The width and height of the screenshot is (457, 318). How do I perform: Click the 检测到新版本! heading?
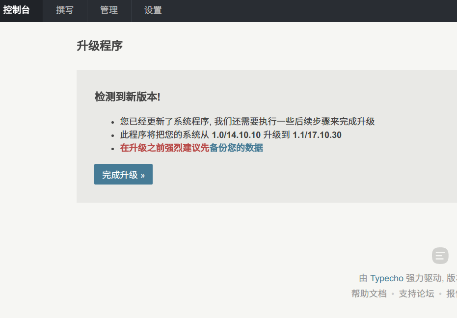click(x=127, y=97)
